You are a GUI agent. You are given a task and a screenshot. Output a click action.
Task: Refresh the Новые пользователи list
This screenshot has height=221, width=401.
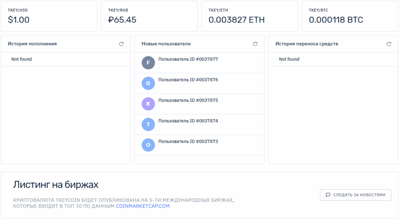pyautogui.click(x=255, y=44)
